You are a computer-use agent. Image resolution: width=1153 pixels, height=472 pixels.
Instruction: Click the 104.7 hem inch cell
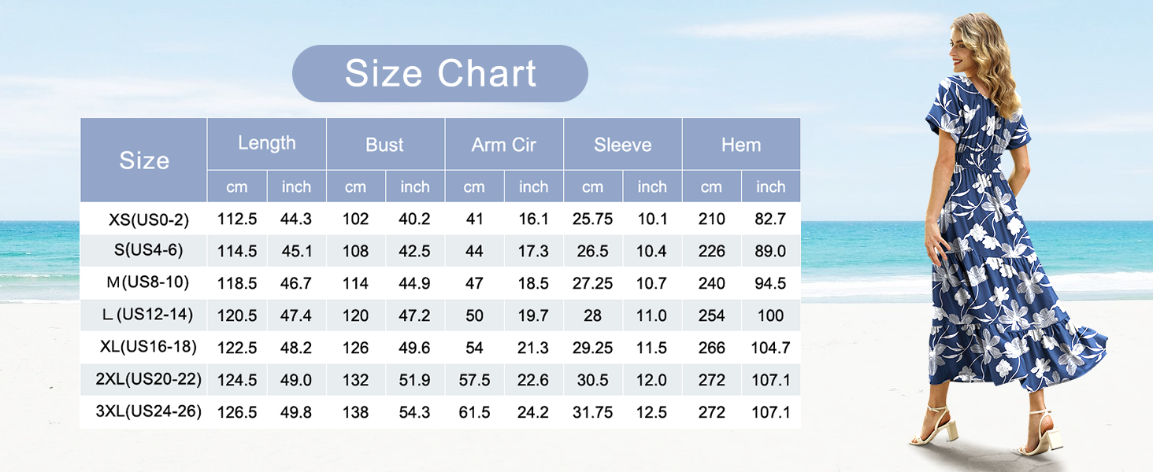[770, 348]
